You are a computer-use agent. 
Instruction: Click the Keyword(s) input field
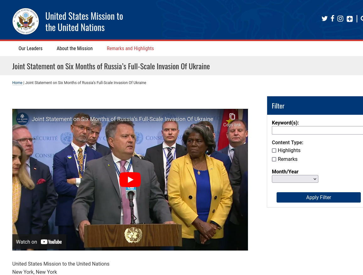[x=317, y=130]
